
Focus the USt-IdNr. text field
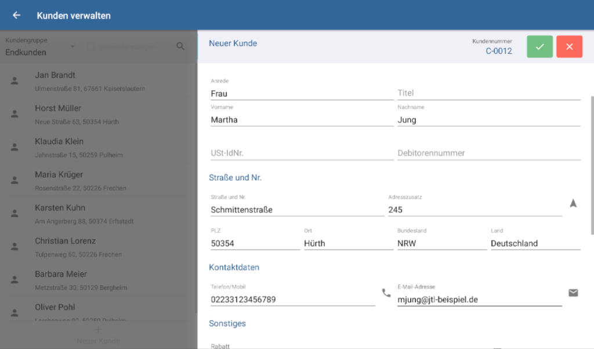302,153
